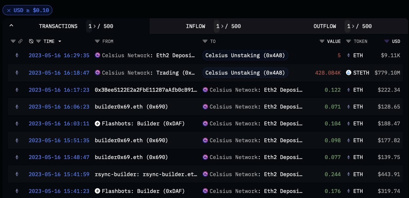Toggle the crossed-out clock time icon
The image size is (409, 198).
tap(31, 41)
